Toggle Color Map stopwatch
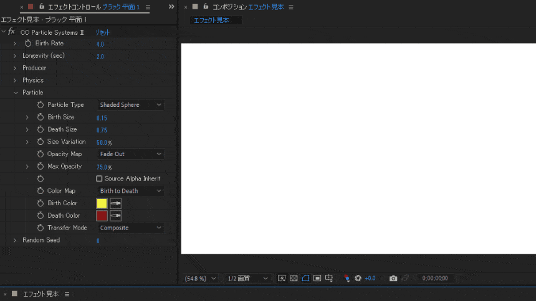The image size is (536, 301). [41, 191]
